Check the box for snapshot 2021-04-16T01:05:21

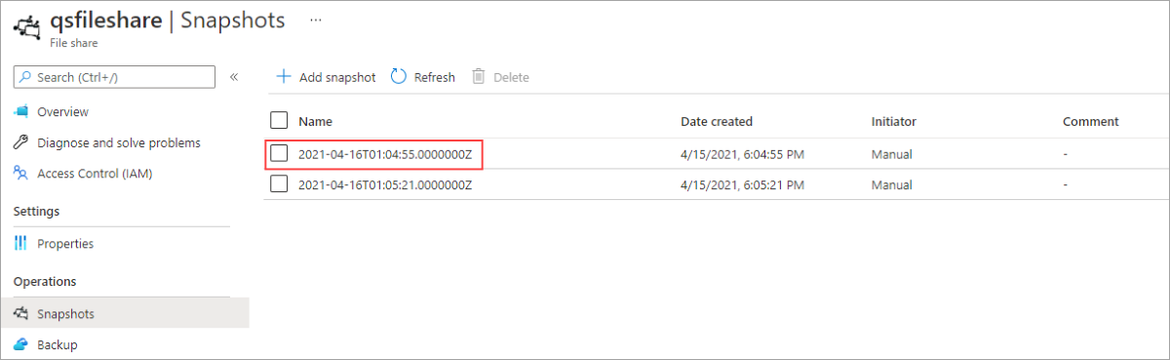(x=279, y=184)
